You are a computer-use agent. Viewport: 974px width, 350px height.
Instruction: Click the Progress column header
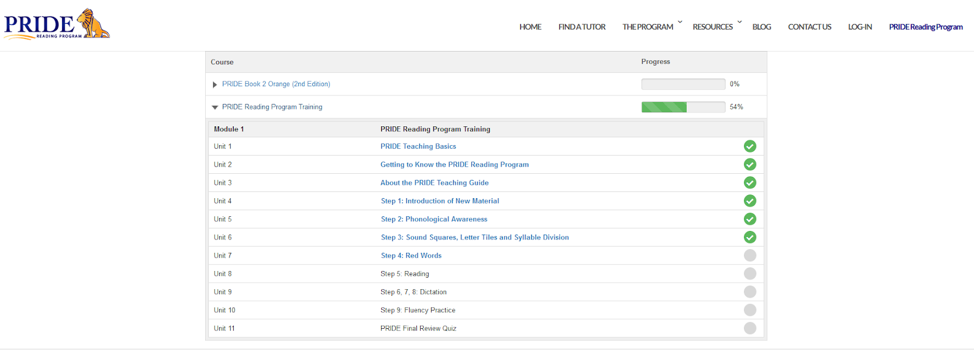point(656,61)
